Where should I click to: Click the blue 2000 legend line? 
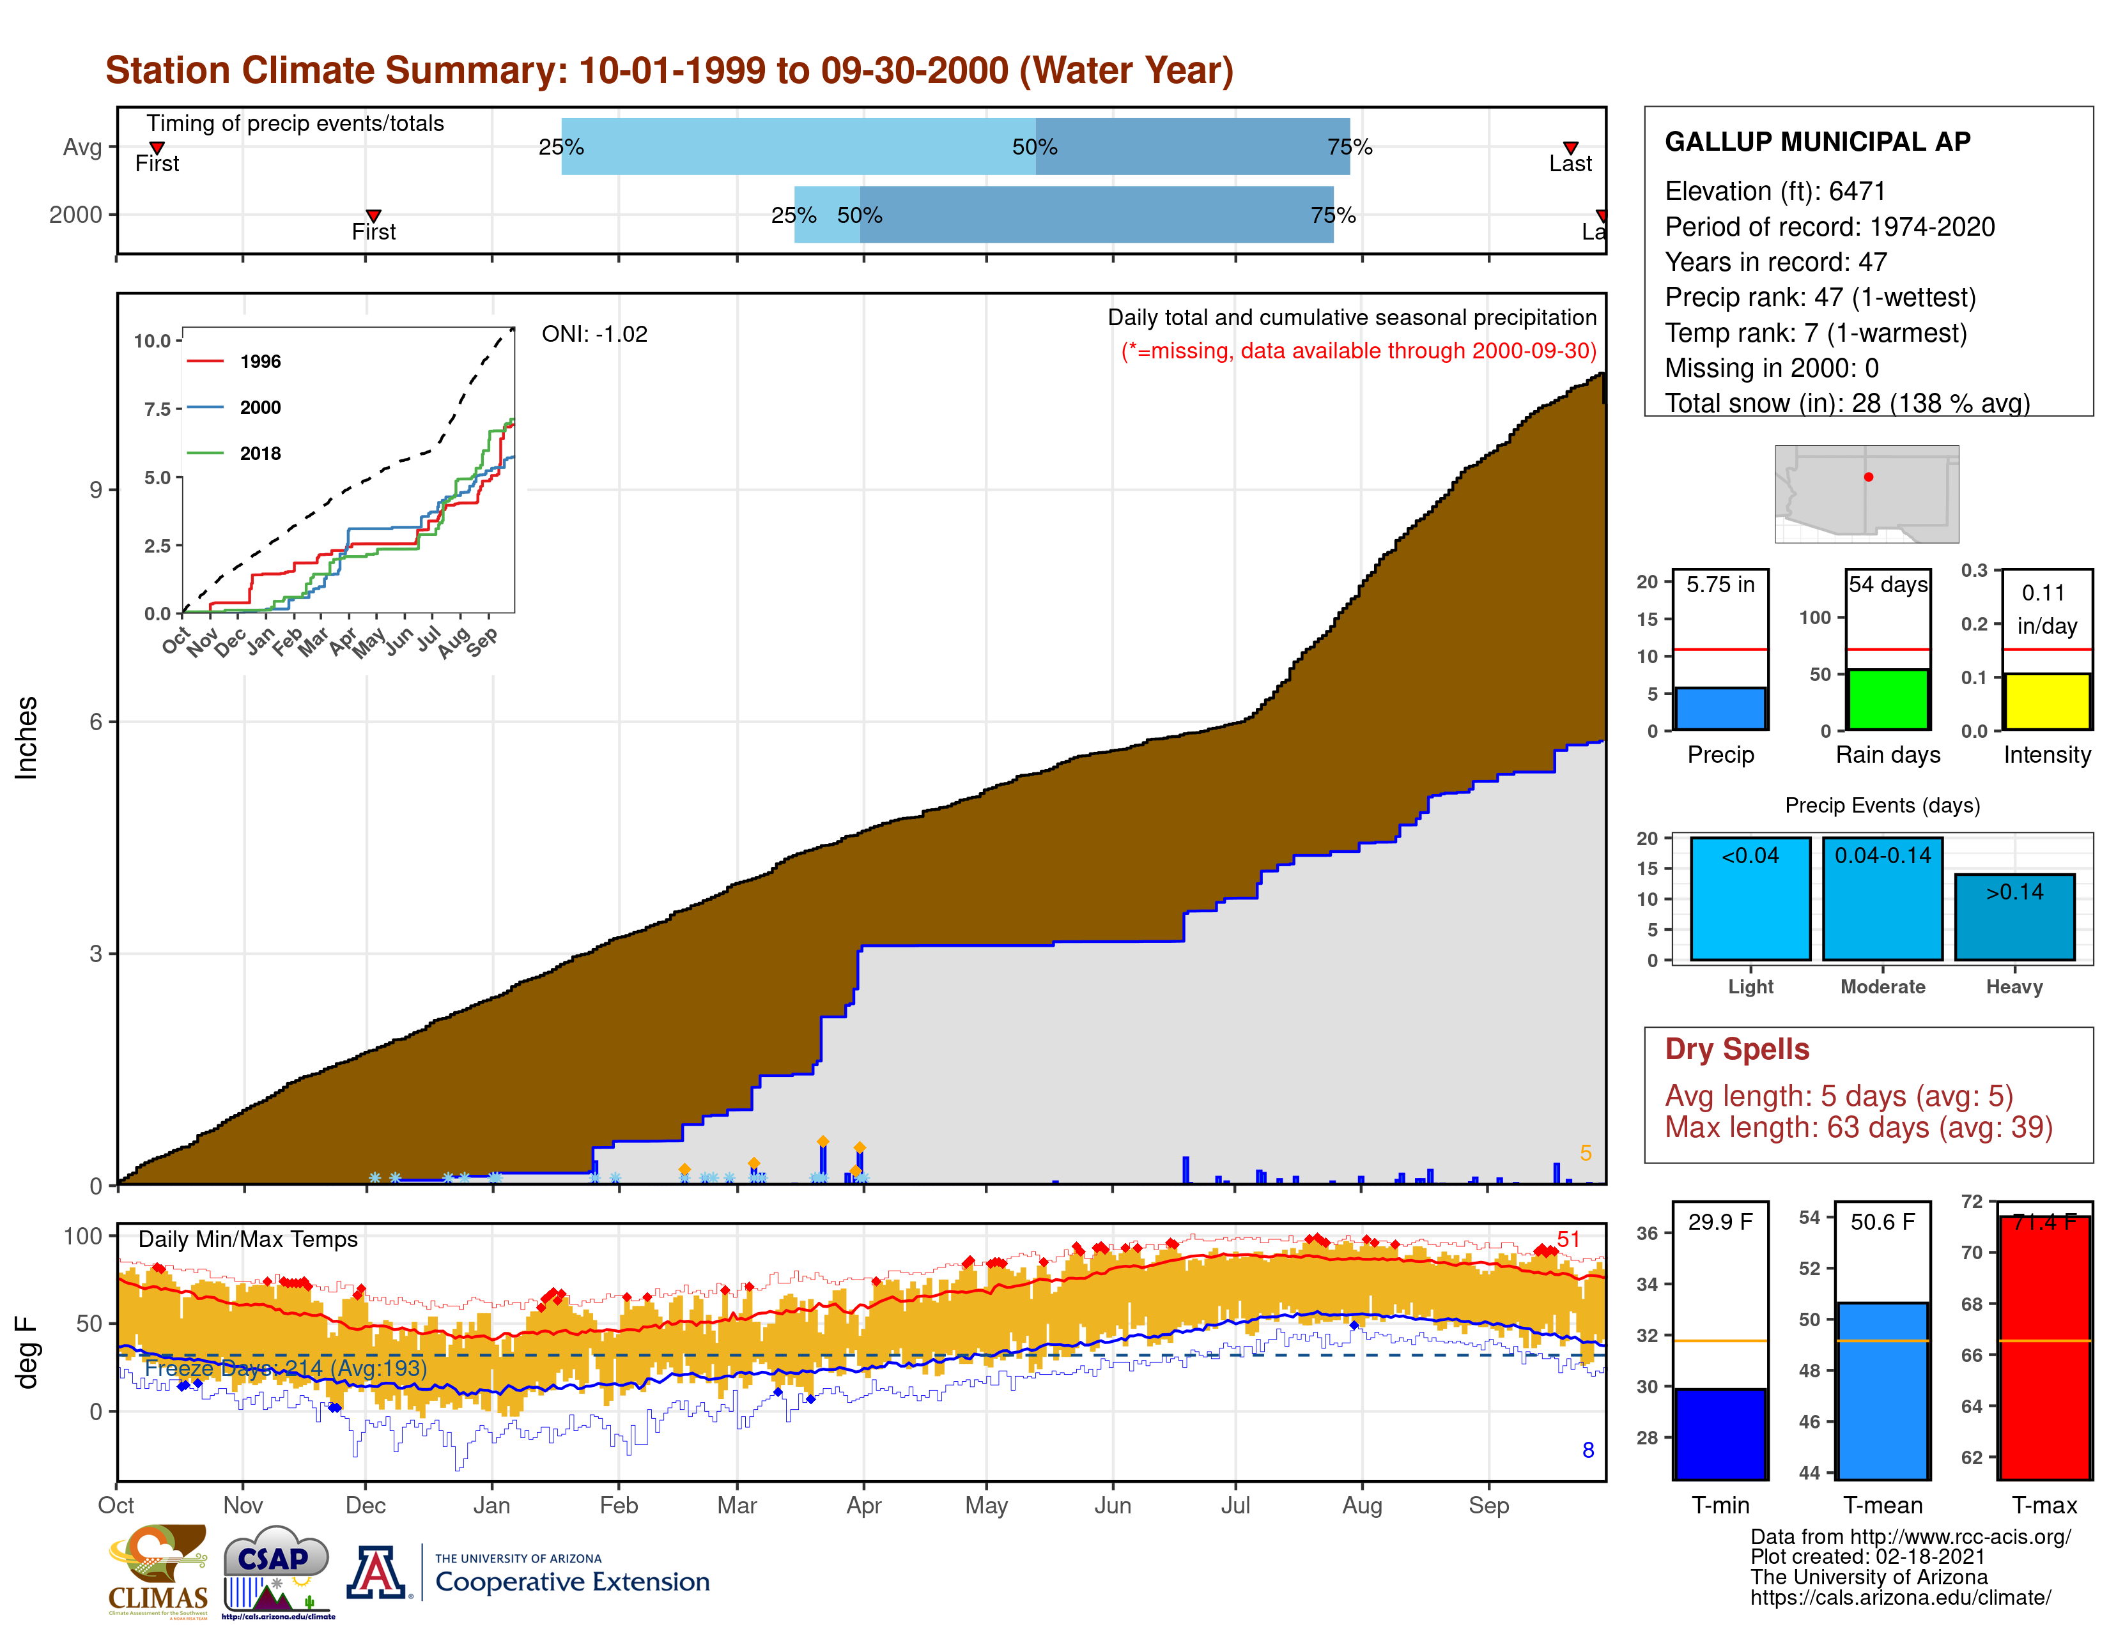click(x=206, y=408)
